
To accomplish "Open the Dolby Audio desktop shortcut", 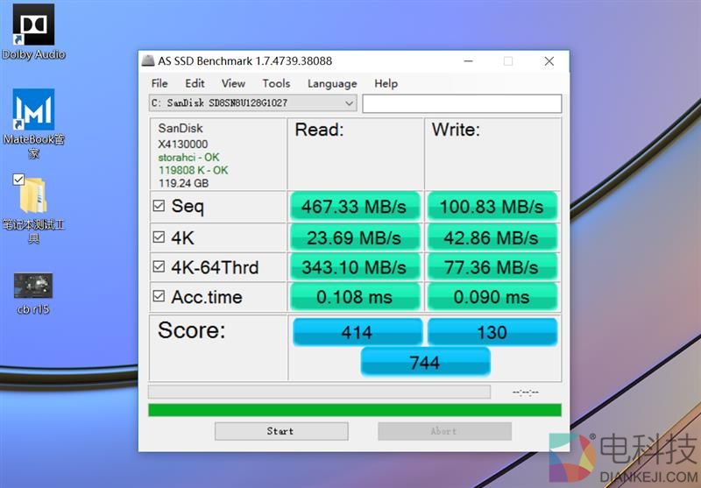I will [33, 25].
